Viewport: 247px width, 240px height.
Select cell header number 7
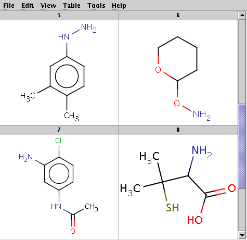59,130
